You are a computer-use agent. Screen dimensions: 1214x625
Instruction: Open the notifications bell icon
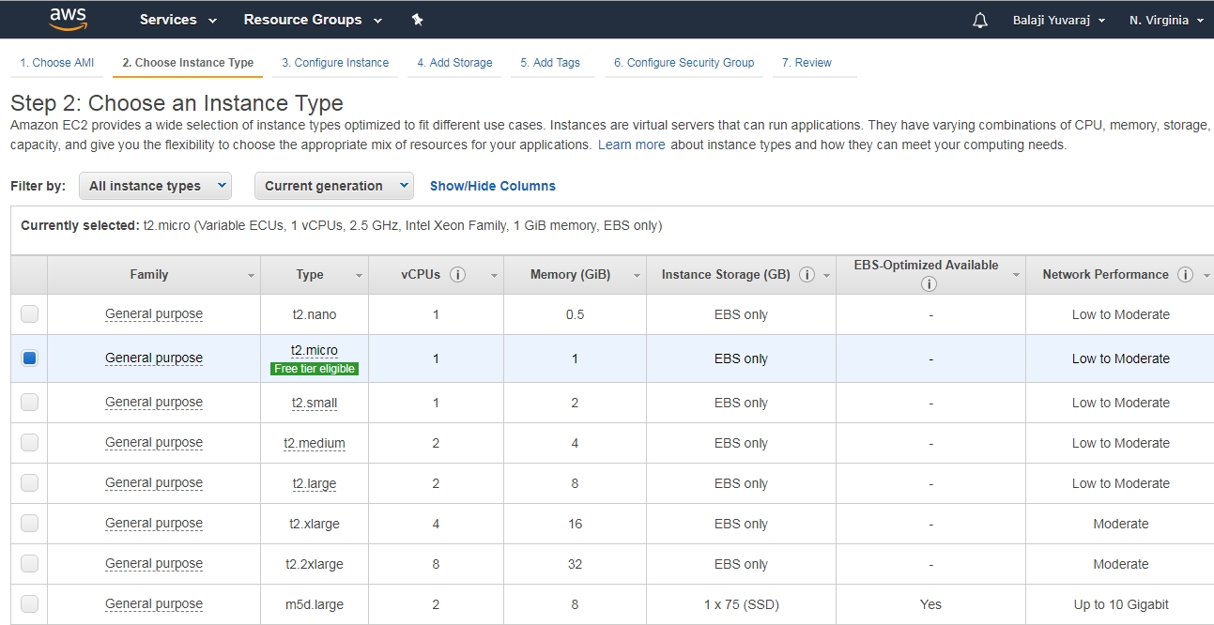click(980, 20)
